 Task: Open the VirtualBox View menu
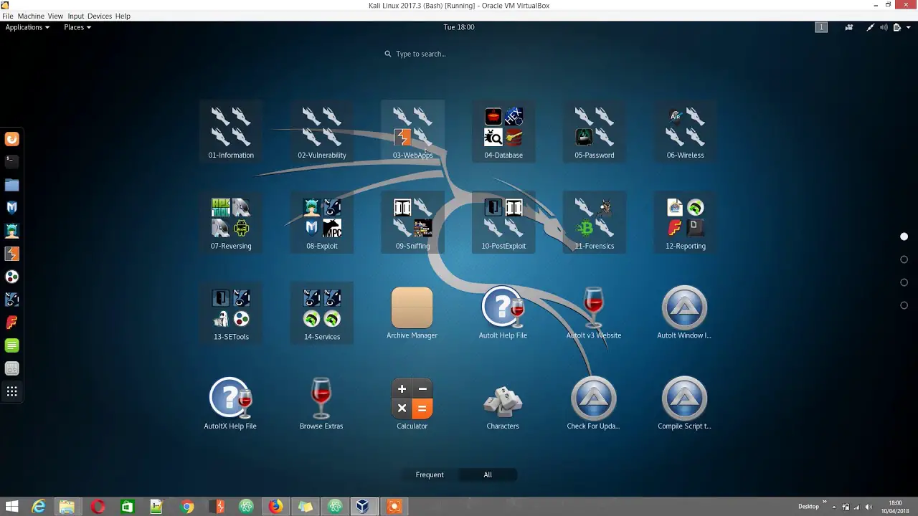(x=55, y=16)
